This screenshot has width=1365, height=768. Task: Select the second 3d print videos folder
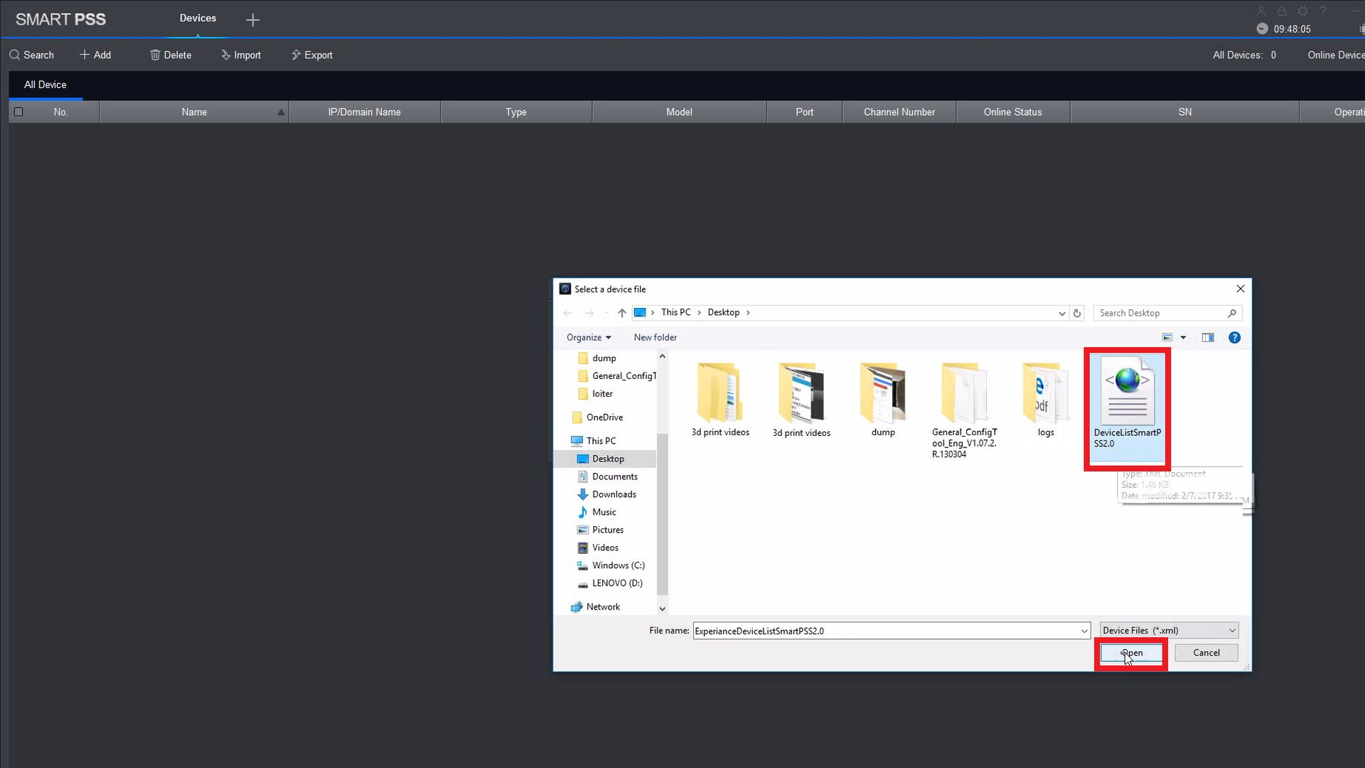[801, 399]
